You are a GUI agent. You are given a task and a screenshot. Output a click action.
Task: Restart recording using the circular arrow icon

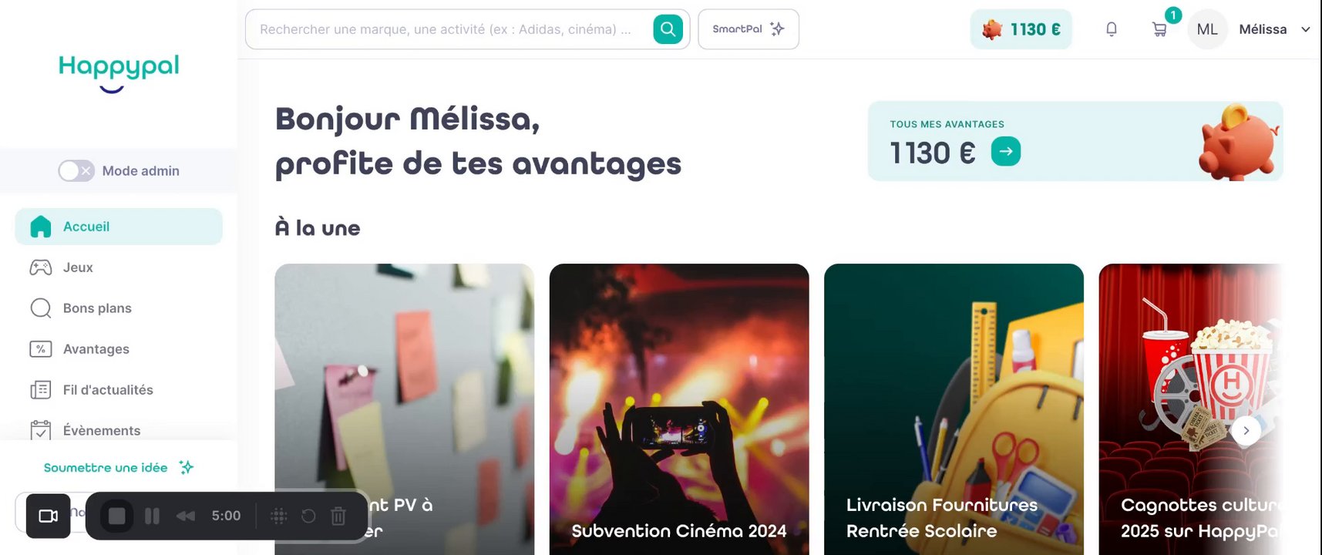click(x=308, y=516)
